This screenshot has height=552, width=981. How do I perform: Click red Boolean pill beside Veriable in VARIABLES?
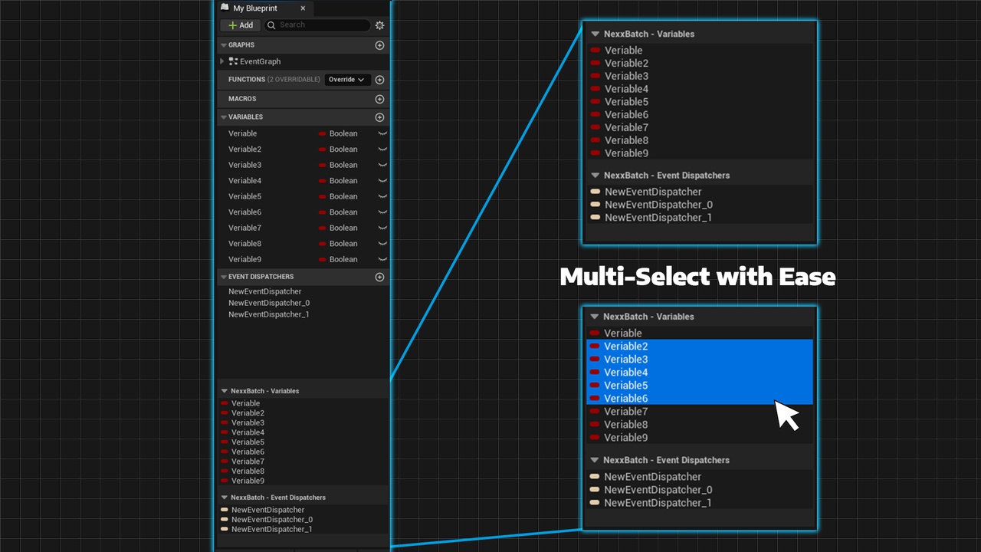click(x=323, y=133)
